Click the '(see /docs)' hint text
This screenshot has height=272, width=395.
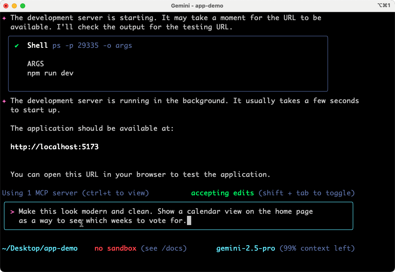tap(163, 248)
